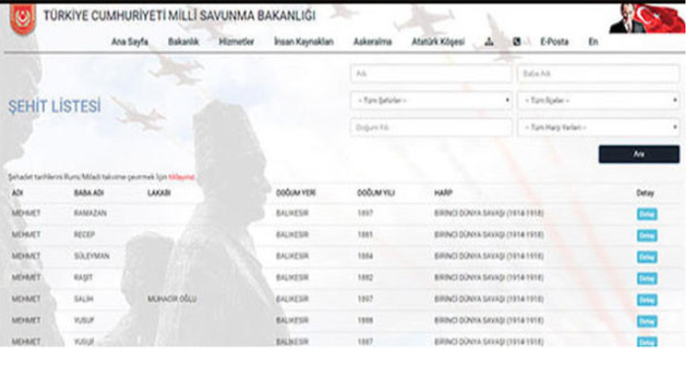Expand the Tüm Harp Yerleri dropdown

coord(597,127)
